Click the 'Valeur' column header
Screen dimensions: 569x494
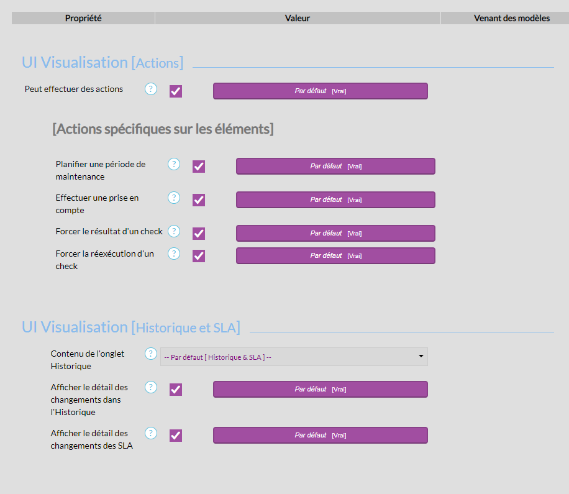point(298,18)
